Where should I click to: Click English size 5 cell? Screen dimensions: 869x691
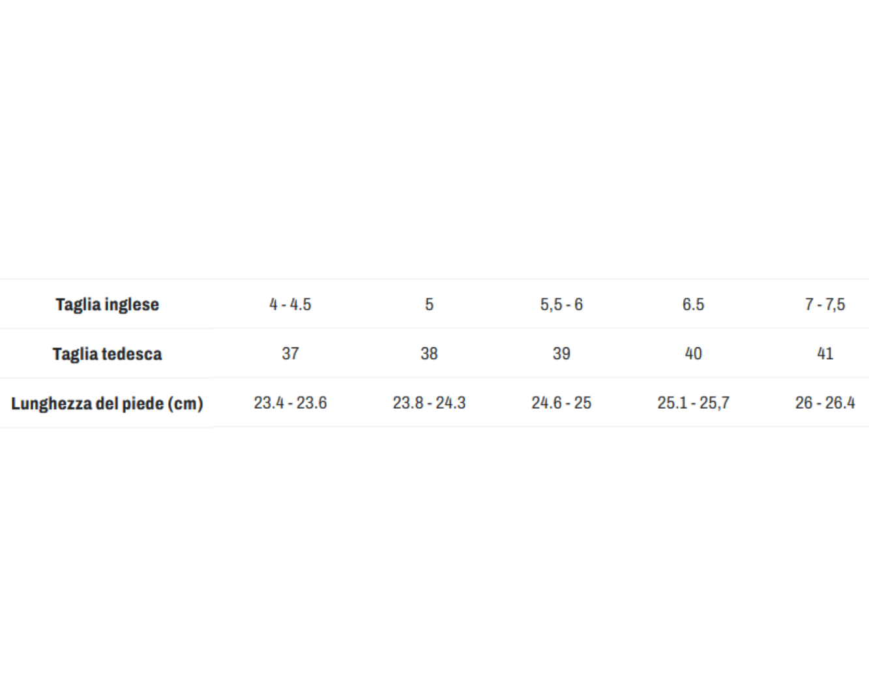(429, 304)
